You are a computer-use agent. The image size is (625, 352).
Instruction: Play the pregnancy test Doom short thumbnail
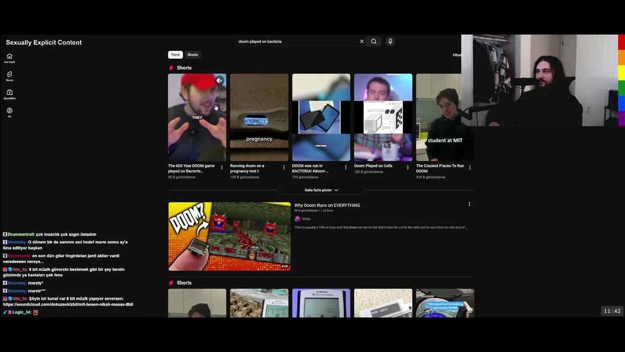tap(259, 117)
